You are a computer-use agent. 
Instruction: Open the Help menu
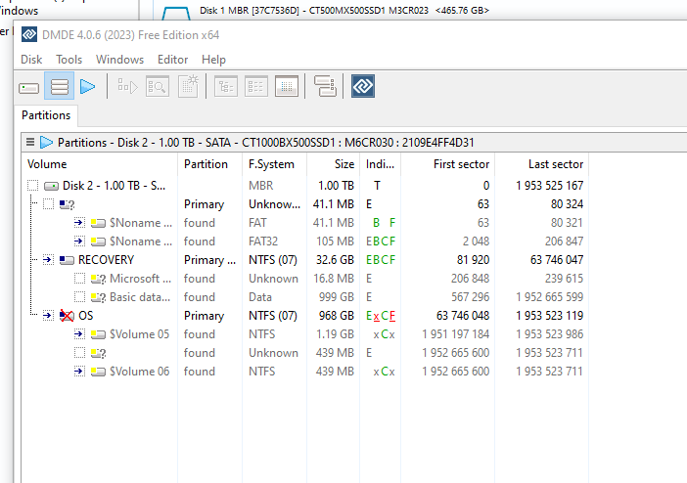click(213, 60)
